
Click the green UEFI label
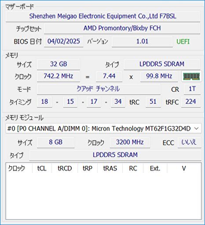tap(183, 41)
